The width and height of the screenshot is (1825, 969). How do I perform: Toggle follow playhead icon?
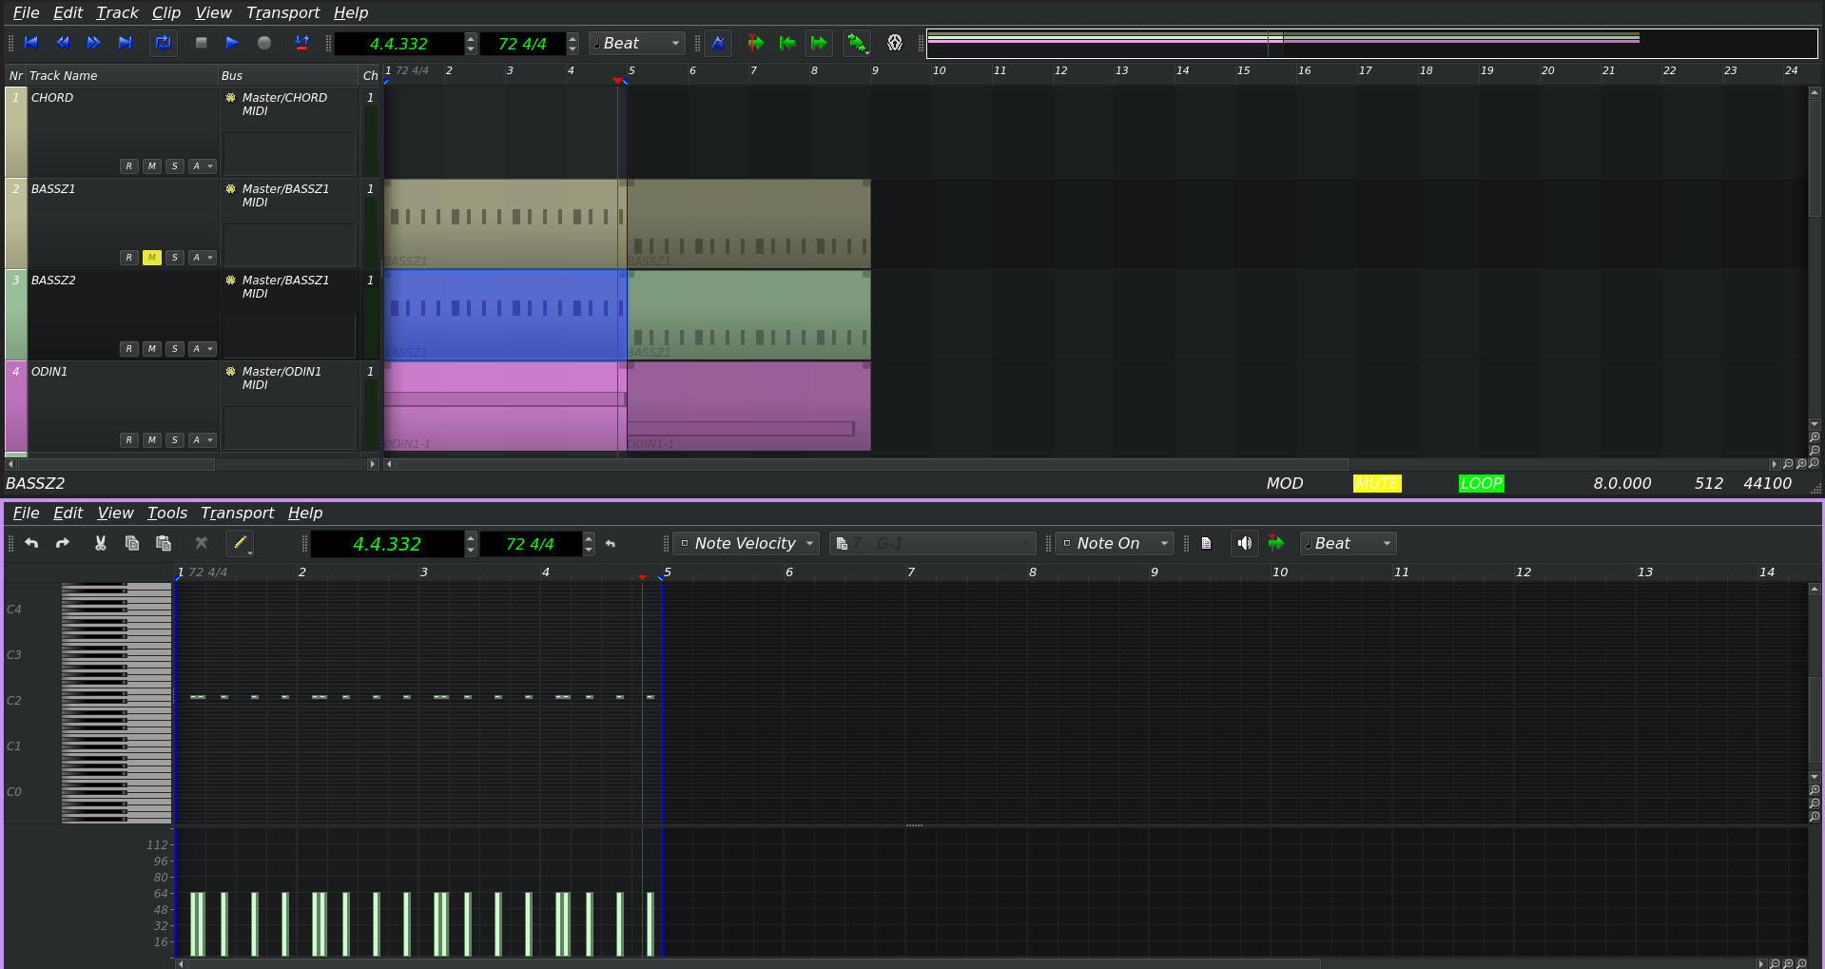pos(756,43)
